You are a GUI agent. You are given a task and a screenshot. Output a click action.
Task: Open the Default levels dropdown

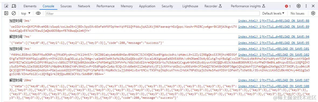(x=273, y=13)
